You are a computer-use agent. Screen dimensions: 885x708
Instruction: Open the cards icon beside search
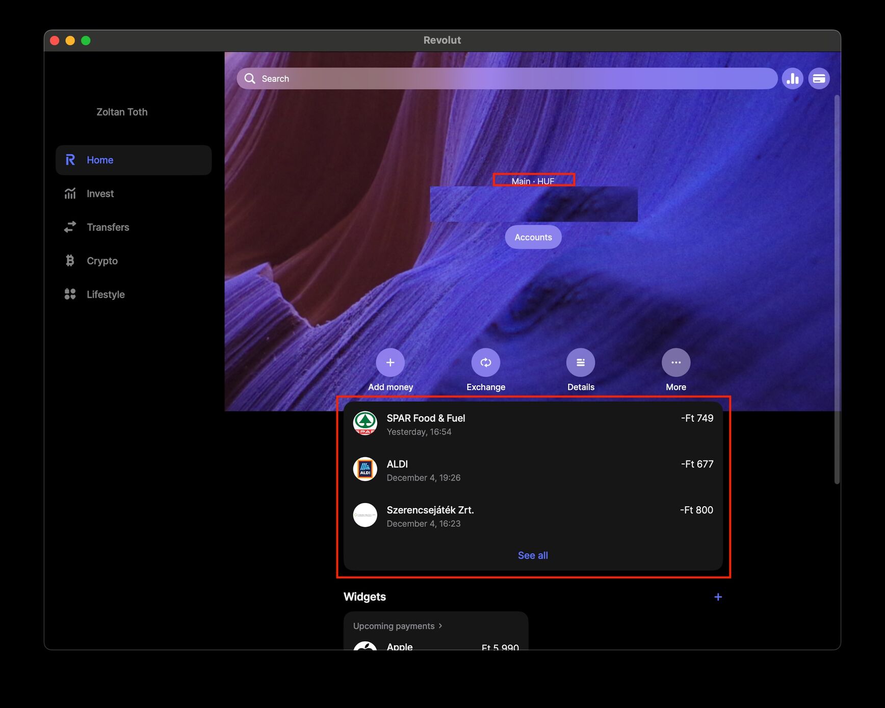coord(819,78)
